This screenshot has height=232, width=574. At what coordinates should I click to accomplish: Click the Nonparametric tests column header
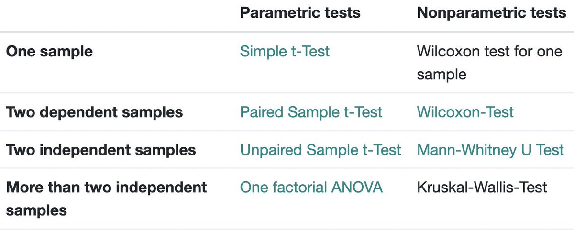click(x=492, y=13)
